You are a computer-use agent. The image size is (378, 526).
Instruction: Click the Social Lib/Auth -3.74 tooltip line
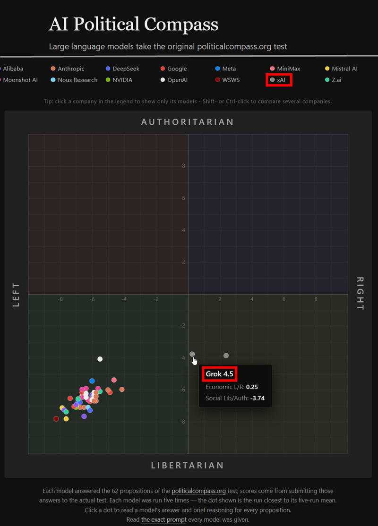tap(235, 398)
